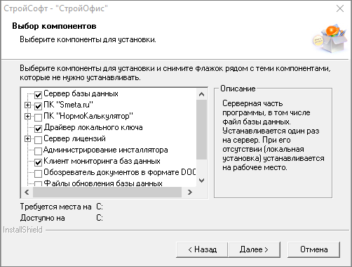This screenshot has width=352, height=267.
Task: Expand the Сервер лицензий tree node
Action: point(27,139)
